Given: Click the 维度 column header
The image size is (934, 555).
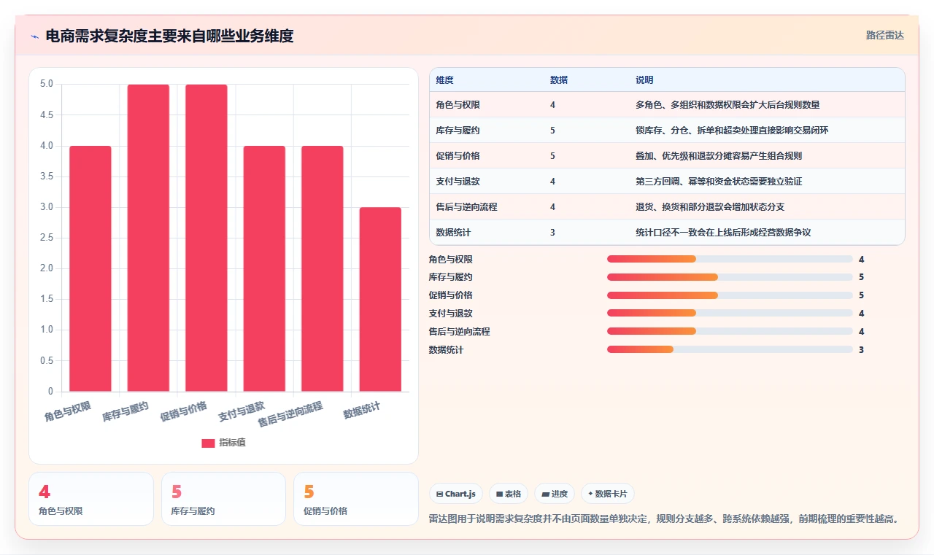Looking at the screenshot, I should (x=445, y=80).
